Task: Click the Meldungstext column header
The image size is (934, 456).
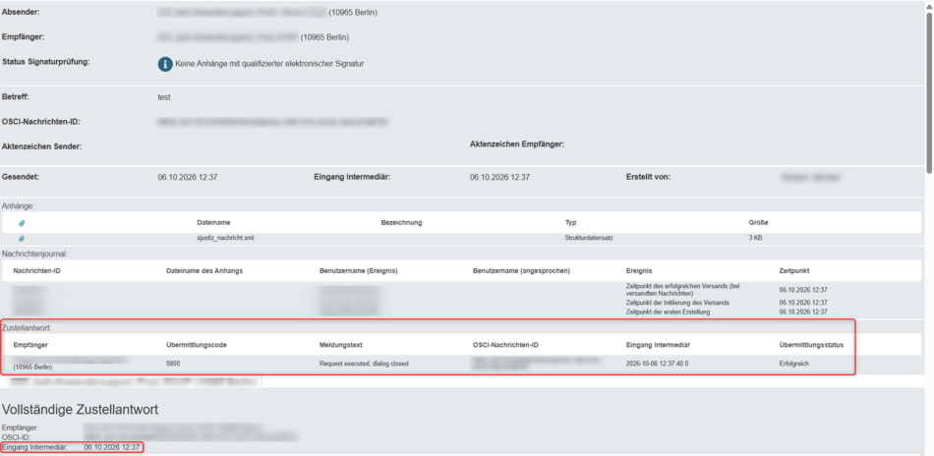Action: [341, 345]
